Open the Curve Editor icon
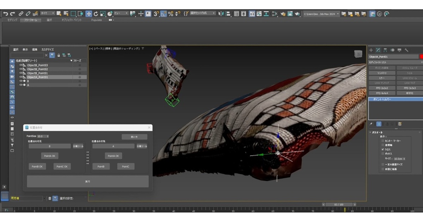 click(x=259, y=13)
